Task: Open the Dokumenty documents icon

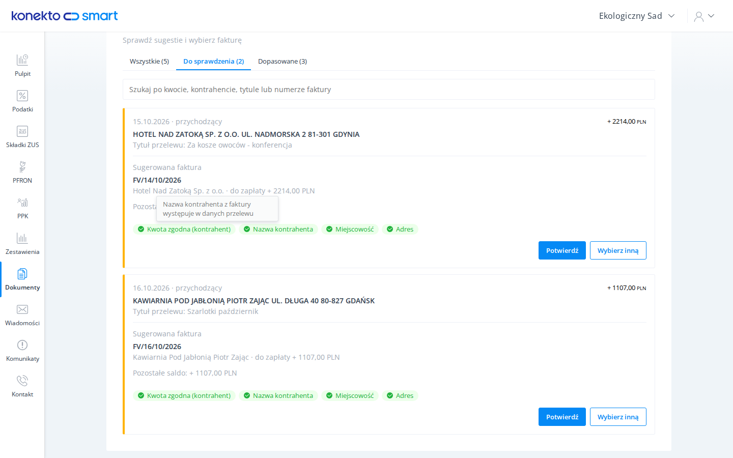Action: point(22,274)
